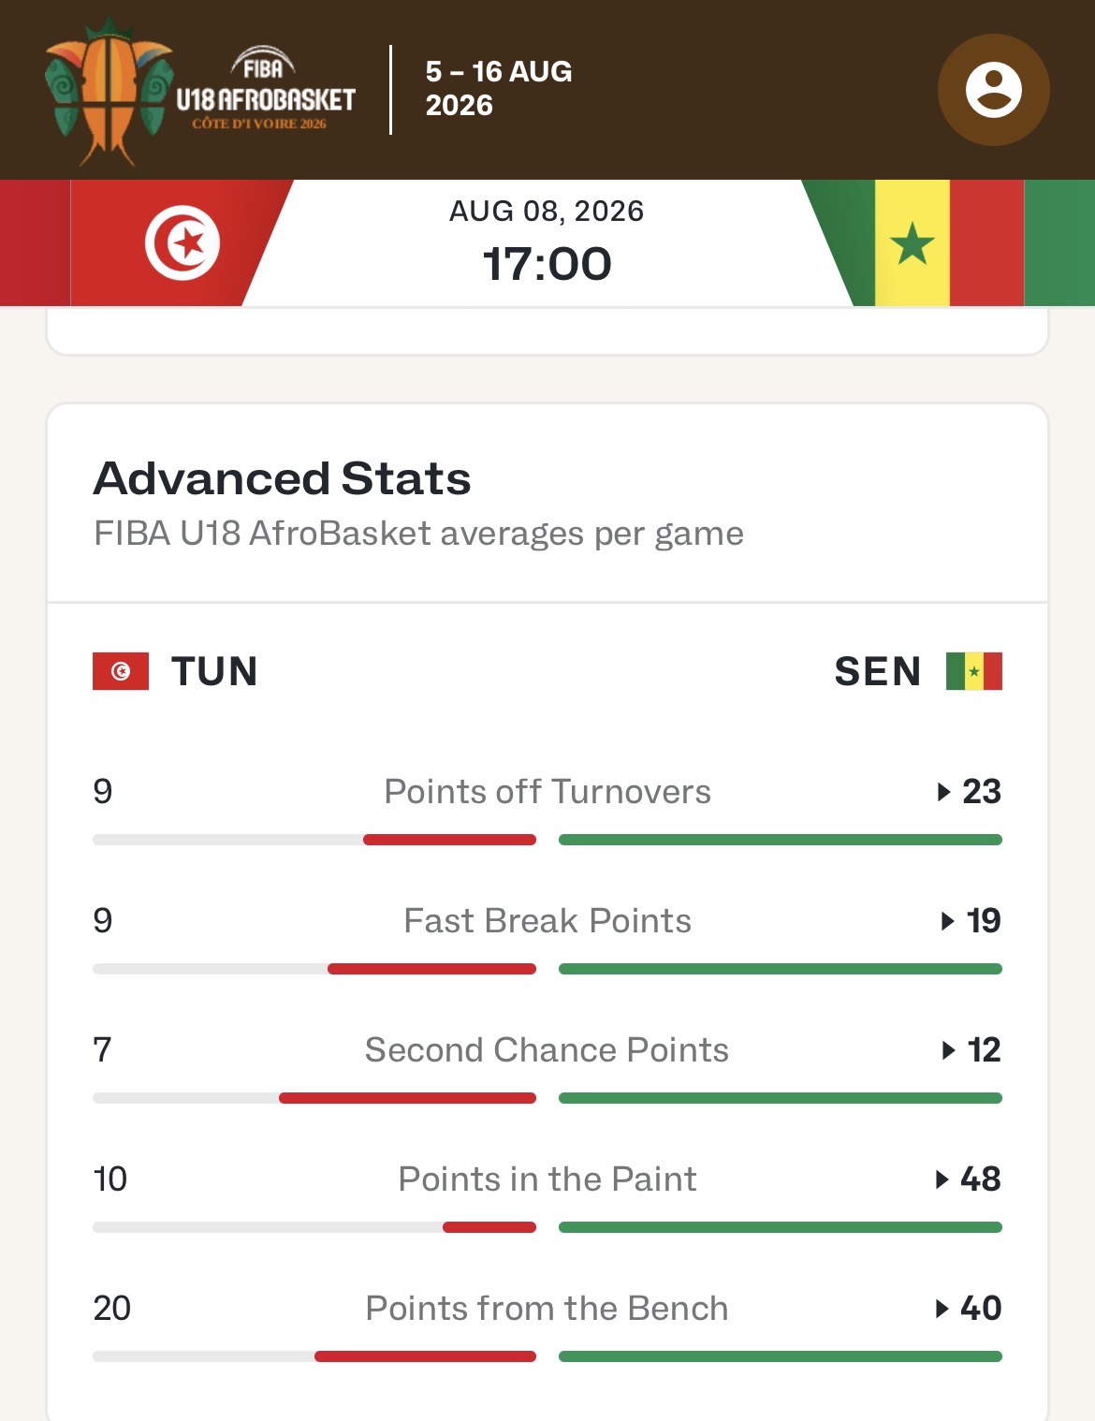Select the Advanced Stats heading
The height and width of the screenshot is (1421, 1095).
(283, 478)
